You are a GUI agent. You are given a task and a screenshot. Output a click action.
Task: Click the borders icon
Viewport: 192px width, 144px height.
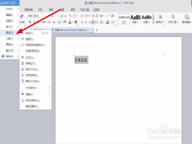point(113,22)
